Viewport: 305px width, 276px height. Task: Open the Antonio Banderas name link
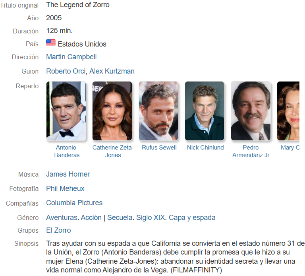[x=67, y=151]
